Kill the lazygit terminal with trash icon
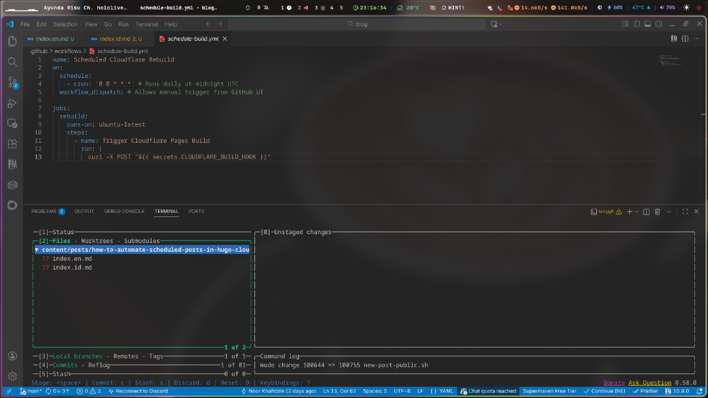This screenshot has height=398, width=708. (x=657, y=212)
